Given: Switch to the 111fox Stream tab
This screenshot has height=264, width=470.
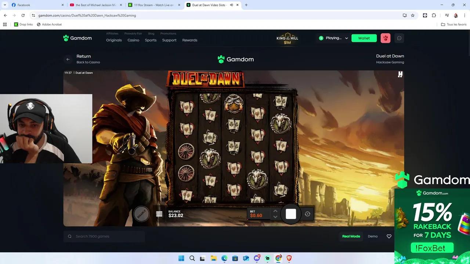Looking at the screenshot, I should click(x=154, y=5).
